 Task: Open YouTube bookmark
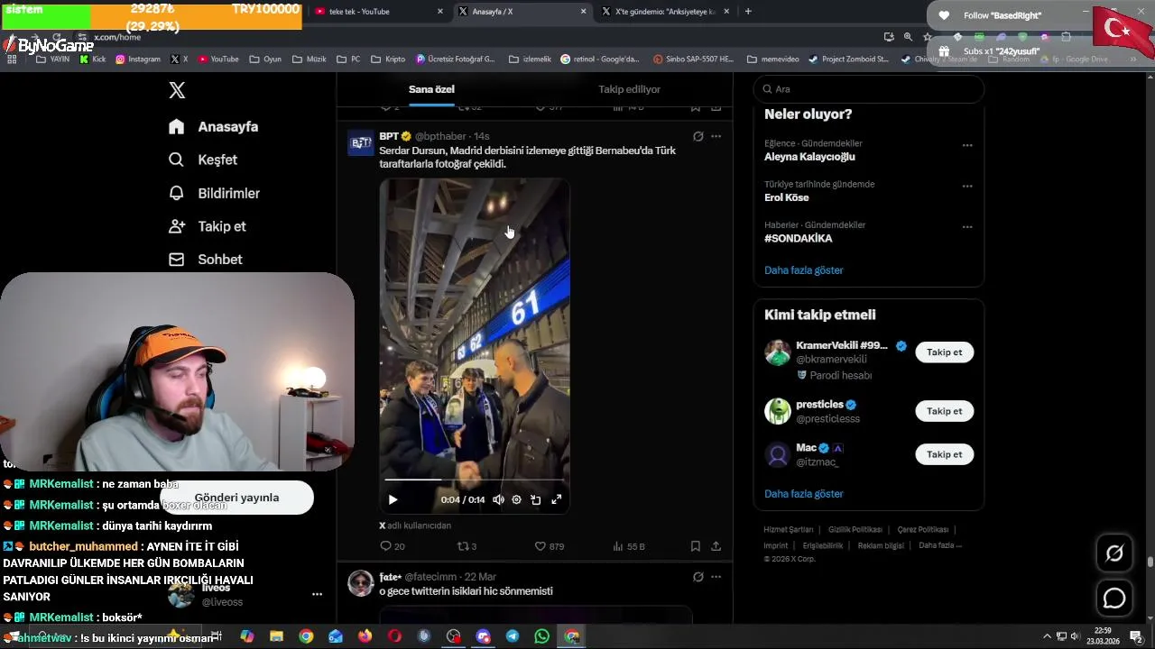tap(218, 59)
